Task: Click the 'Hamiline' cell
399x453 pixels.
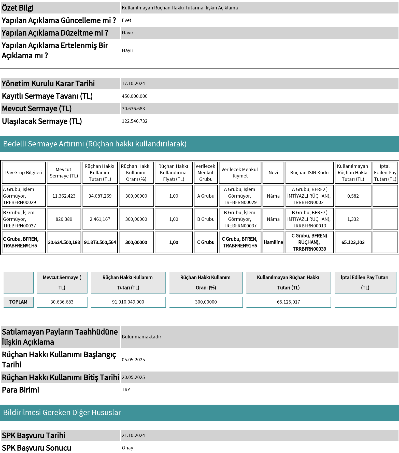Action: (x=273, y=242)
